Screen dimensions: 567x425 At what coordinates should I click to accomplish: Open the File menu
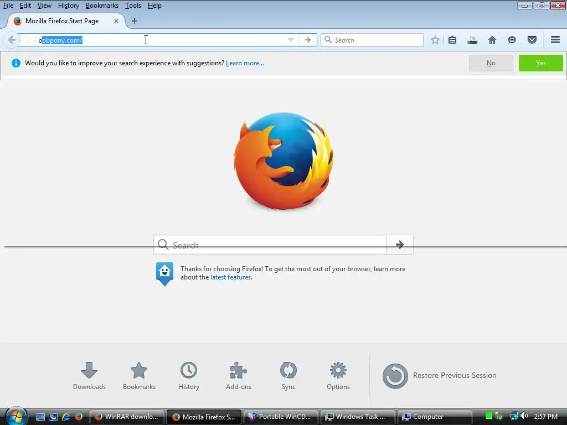[x=8, y=6]
